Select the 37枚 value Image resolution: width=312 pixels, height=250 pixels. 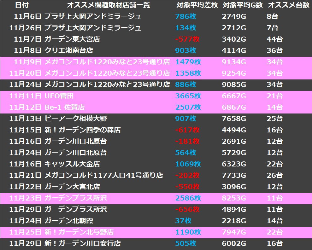[183, 221]
